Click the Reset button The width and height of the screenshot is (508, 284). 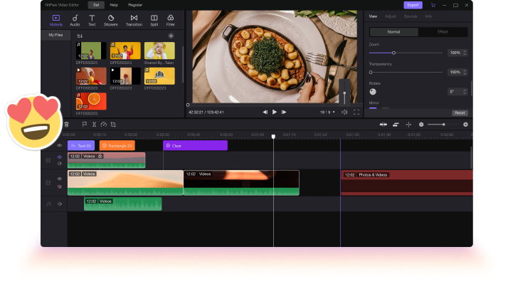pyautogui.click(x=460, y=113)
